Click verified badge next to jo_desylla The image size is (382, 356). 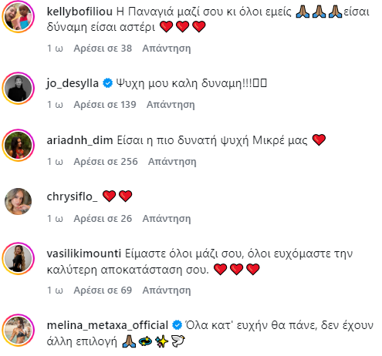(107, 83)
